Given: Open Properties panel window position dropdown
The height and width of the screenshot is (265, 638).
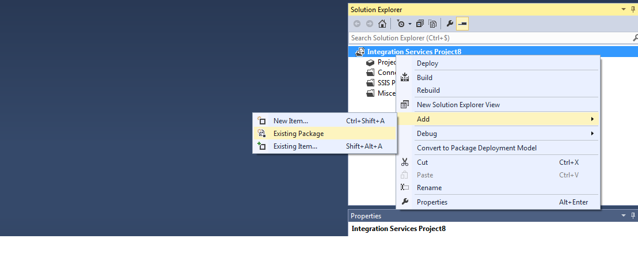Looking at the screenshot, I should (623, 215).
